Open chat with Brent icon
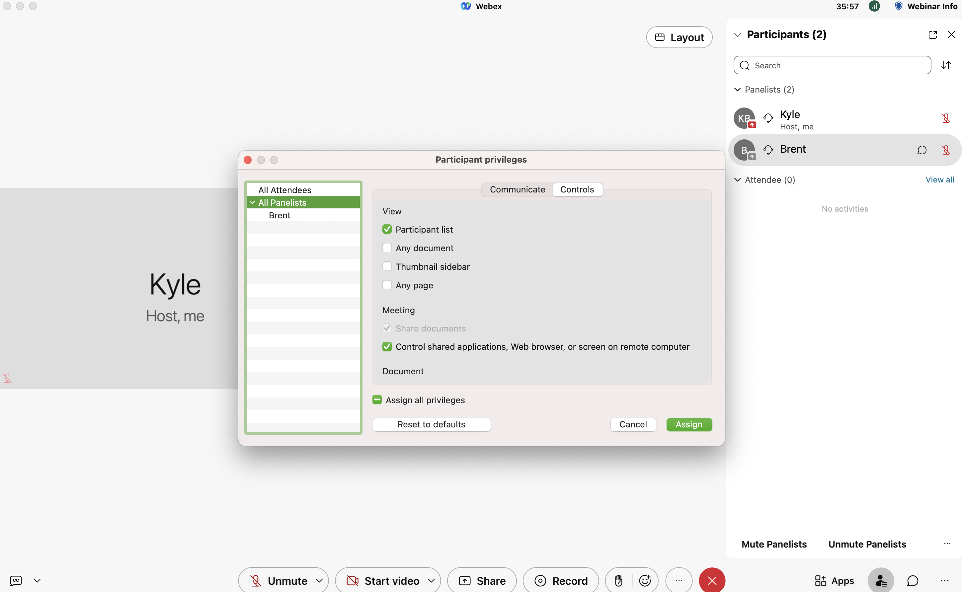 click(x=922, y=150)
